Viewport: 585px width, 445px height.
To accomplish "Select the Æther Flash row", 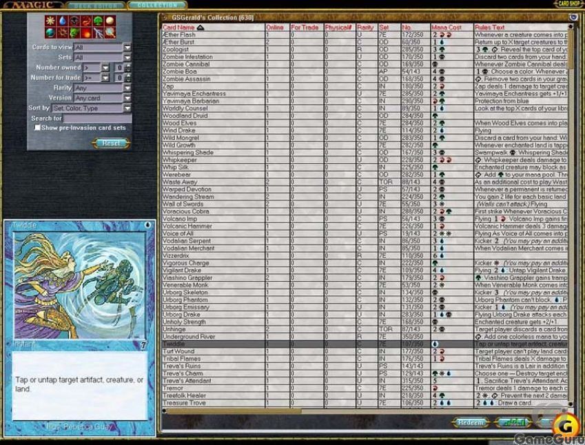I will tap(365, 34).
